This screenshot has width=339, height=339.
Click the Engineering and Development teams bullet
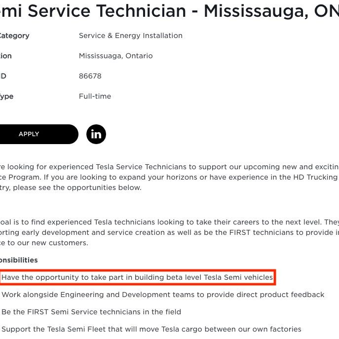(163, 295)
